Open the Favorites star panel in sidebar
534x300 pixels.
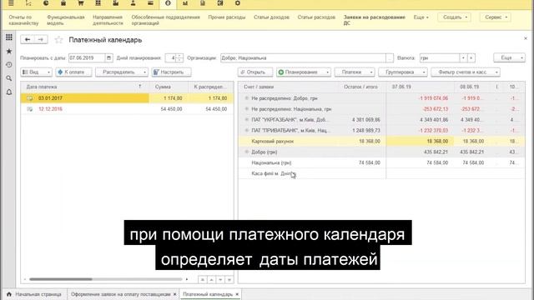(9, 52)
